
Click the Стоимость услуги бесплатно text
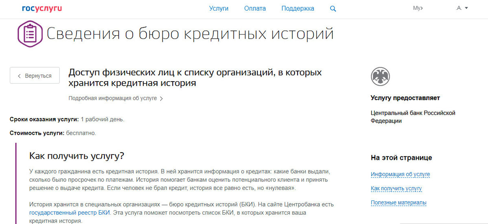click(53, 133)
